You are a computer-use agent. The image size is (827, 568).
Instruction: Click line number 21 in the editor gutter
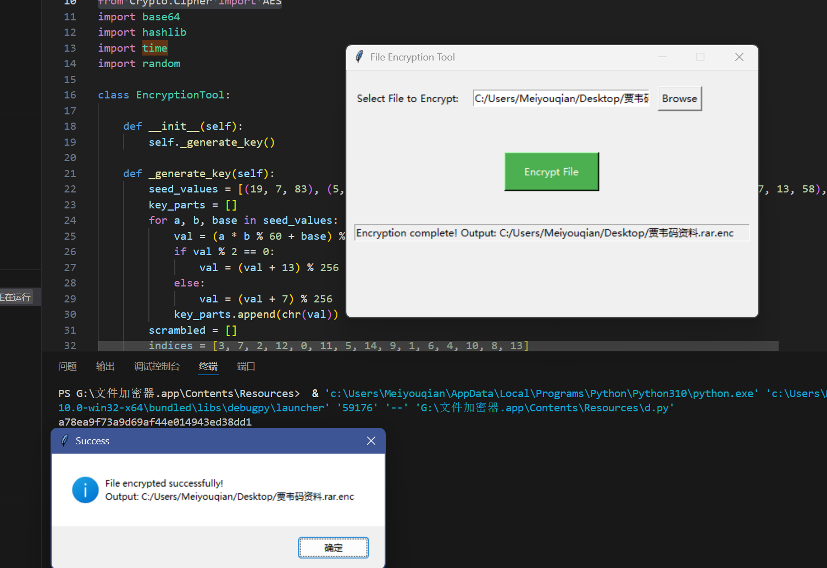pyautogui.click(x=70, y=174)
